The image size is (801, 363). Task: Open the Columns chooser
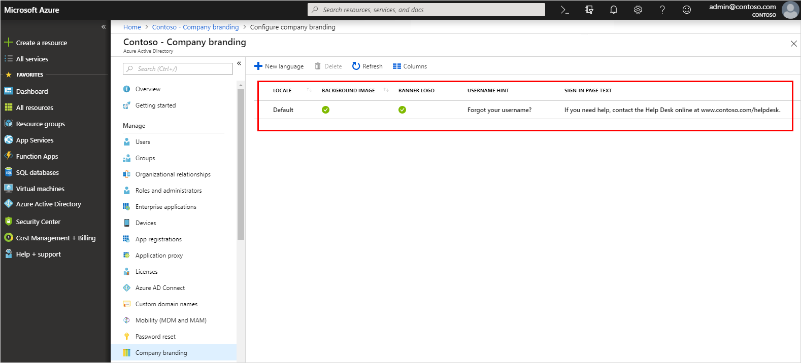pyautogui.click(x=410, y=66)
